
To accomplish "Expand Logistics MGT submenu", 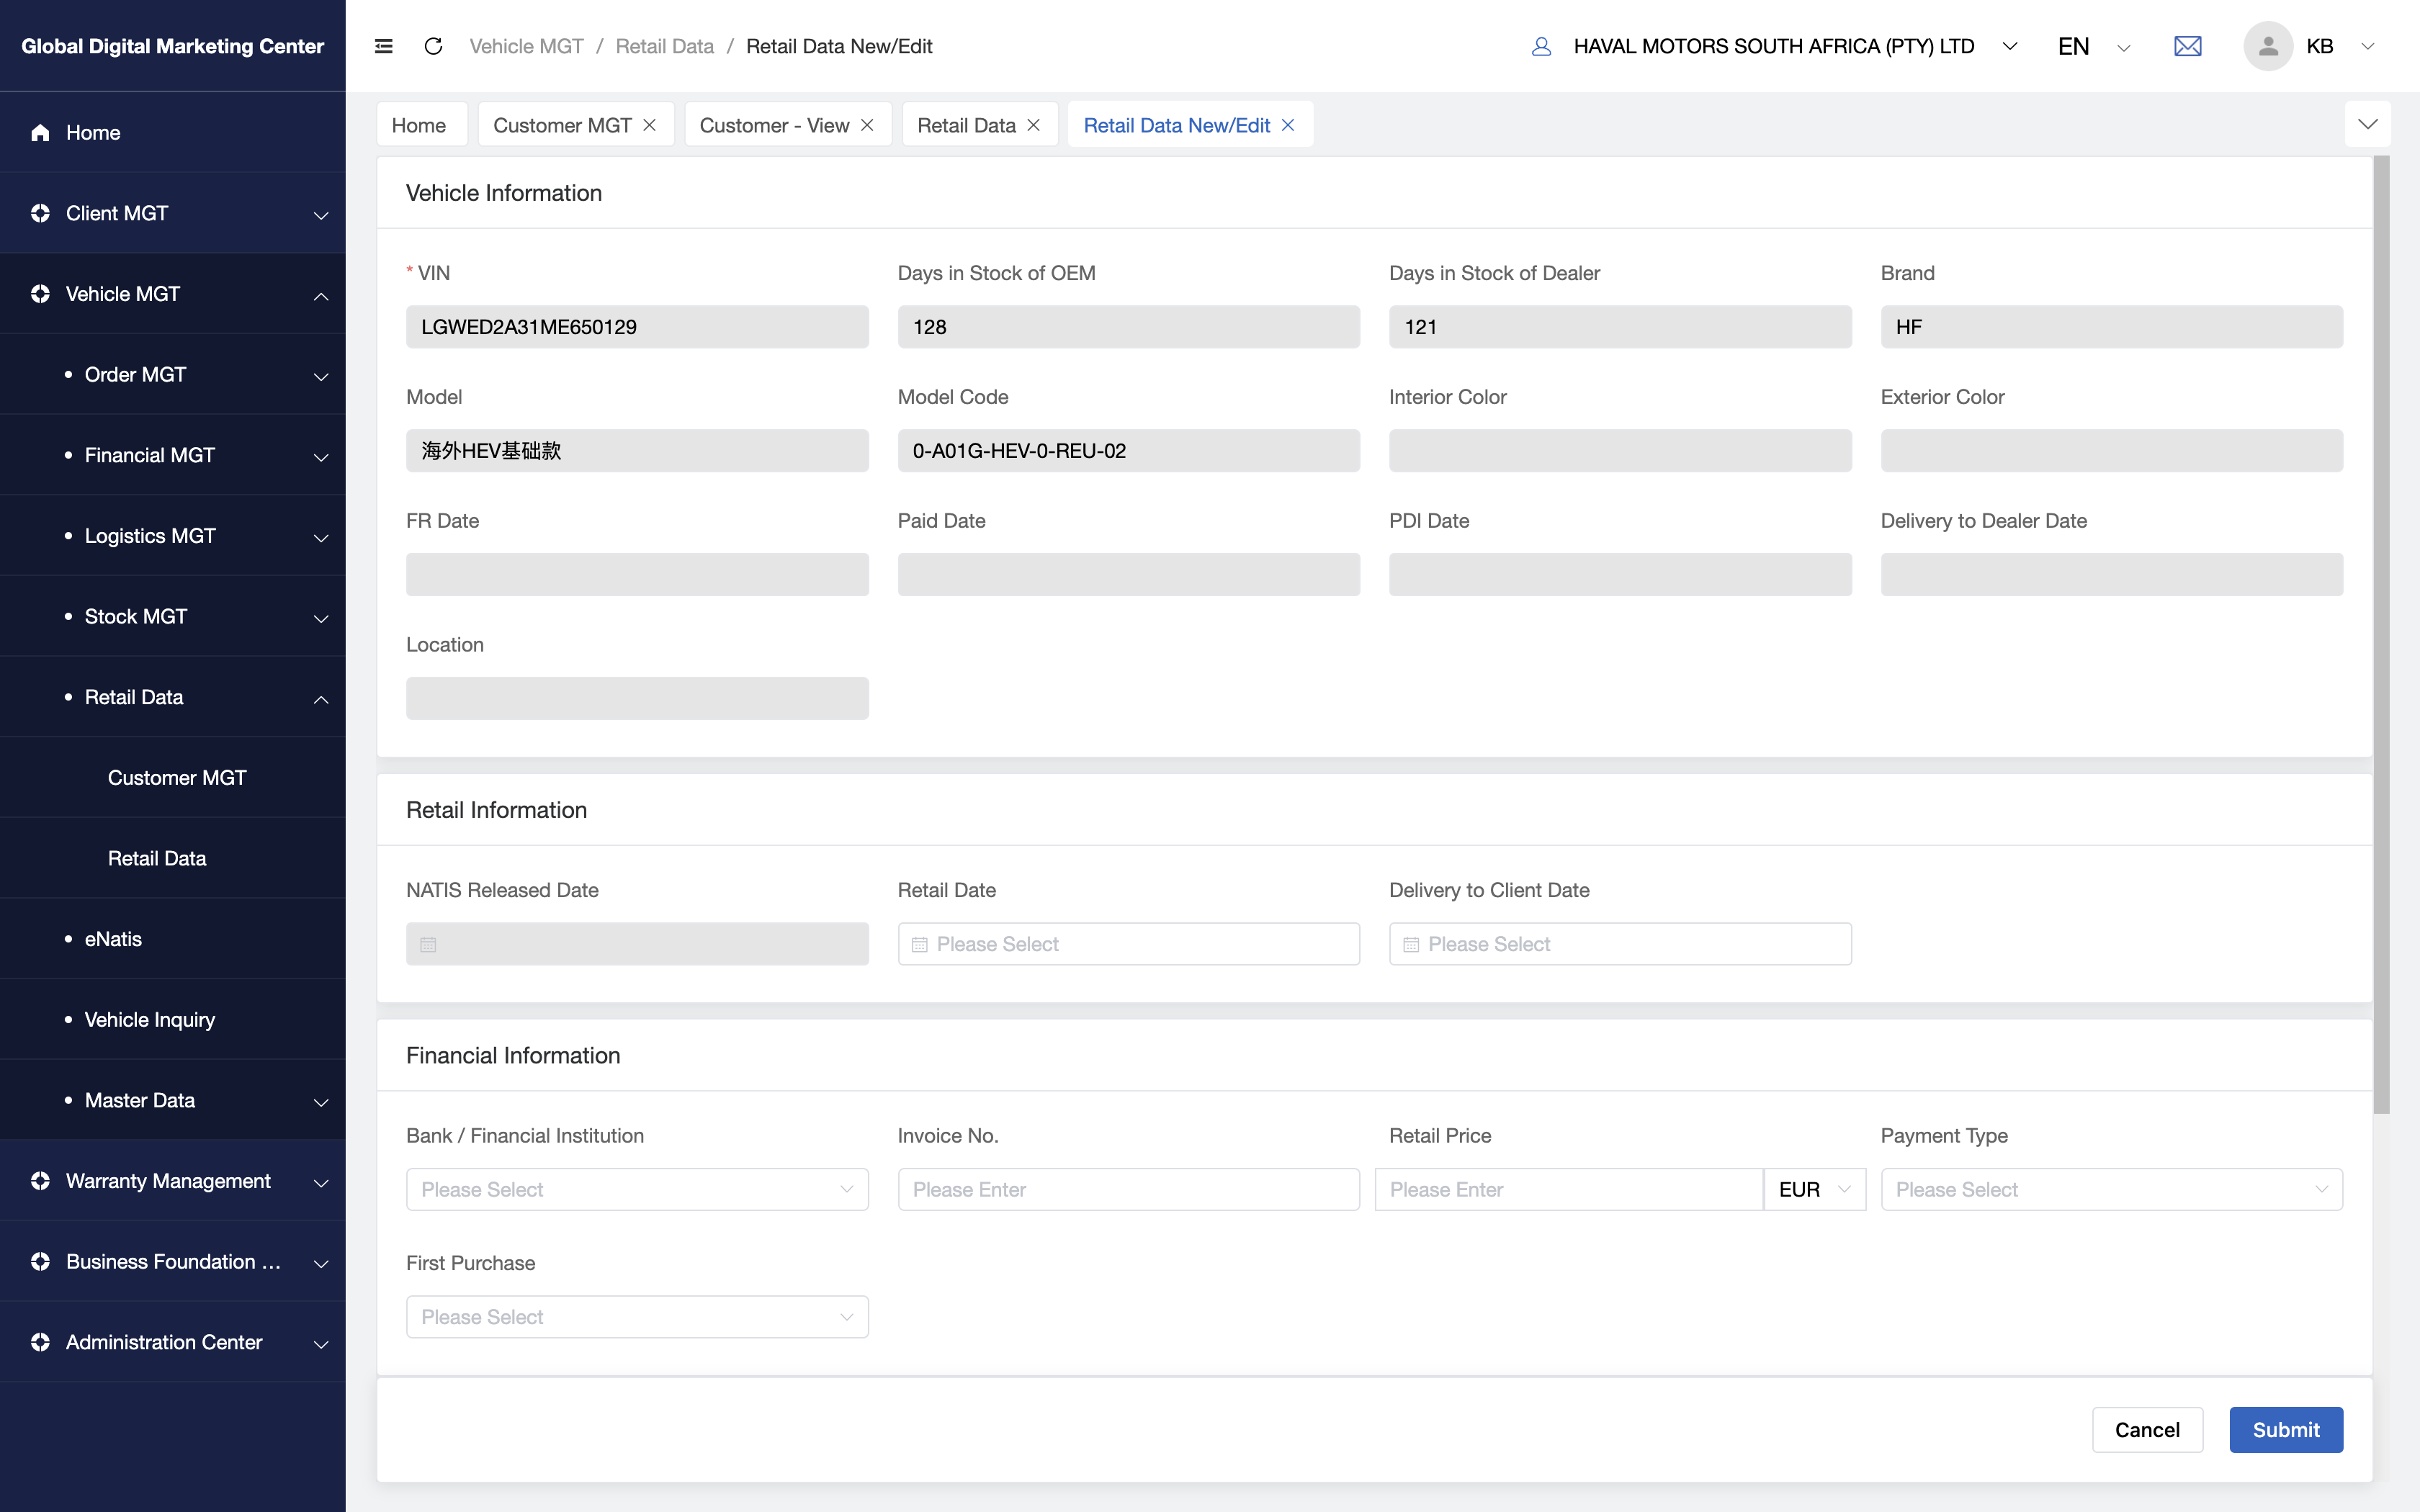I will [321, 538].
